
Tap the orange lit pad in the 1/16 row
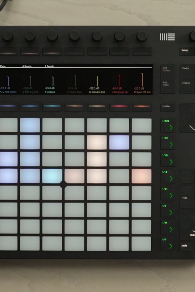pyautogui.click(x=141, y=176)
